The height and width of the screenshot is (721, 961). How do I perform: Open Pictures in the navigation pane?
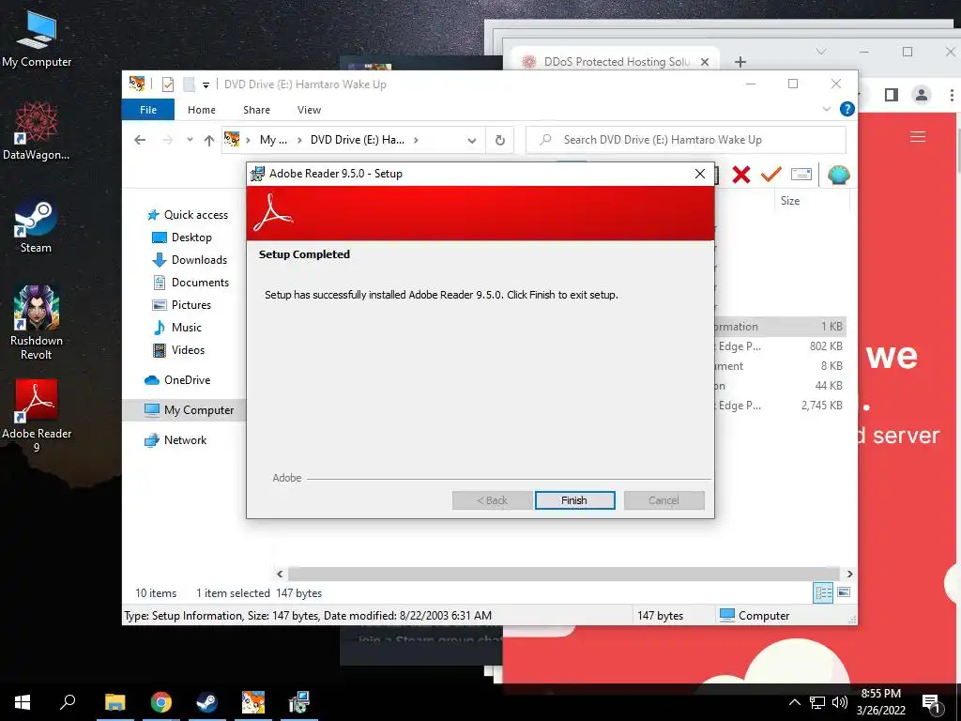coord(181,305)
